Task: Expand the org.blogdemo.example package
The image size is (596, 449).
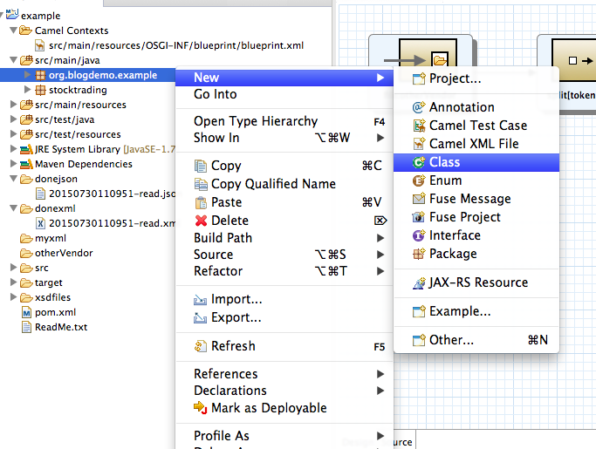Action: [27, 75]
